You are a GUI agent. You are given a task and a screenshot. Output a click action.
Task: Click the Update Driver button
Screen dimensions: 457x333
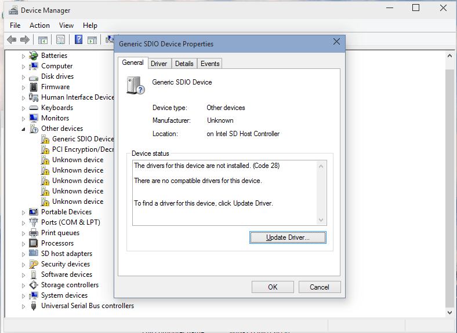(288, 237)
